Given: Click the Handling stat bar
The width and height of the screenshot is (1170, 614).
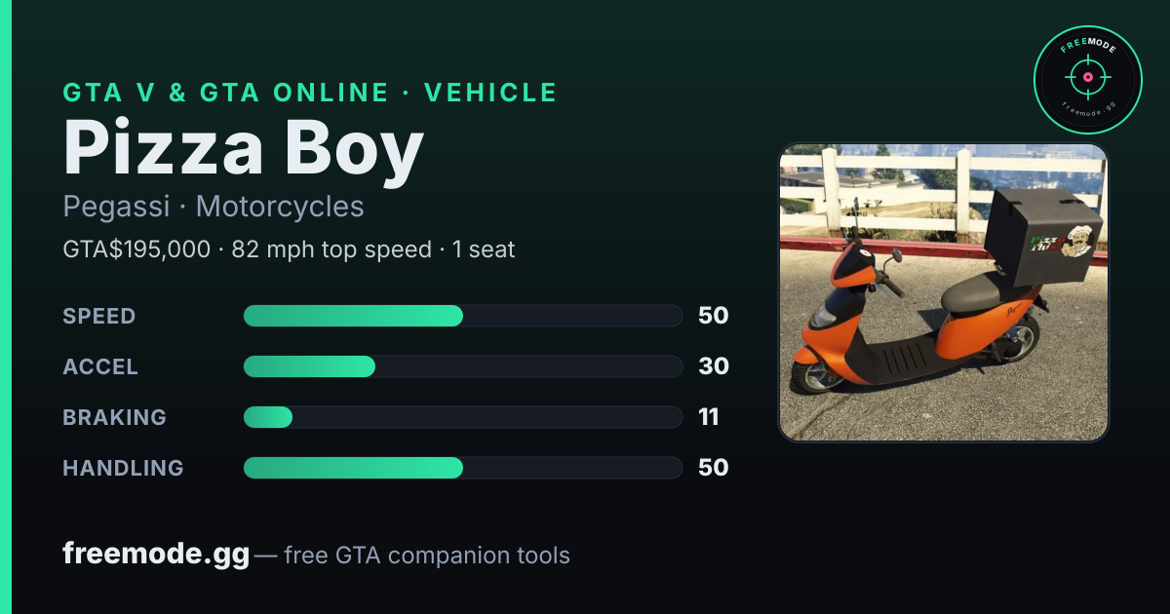Looking at the screenshot, I should tap(462, 468).
